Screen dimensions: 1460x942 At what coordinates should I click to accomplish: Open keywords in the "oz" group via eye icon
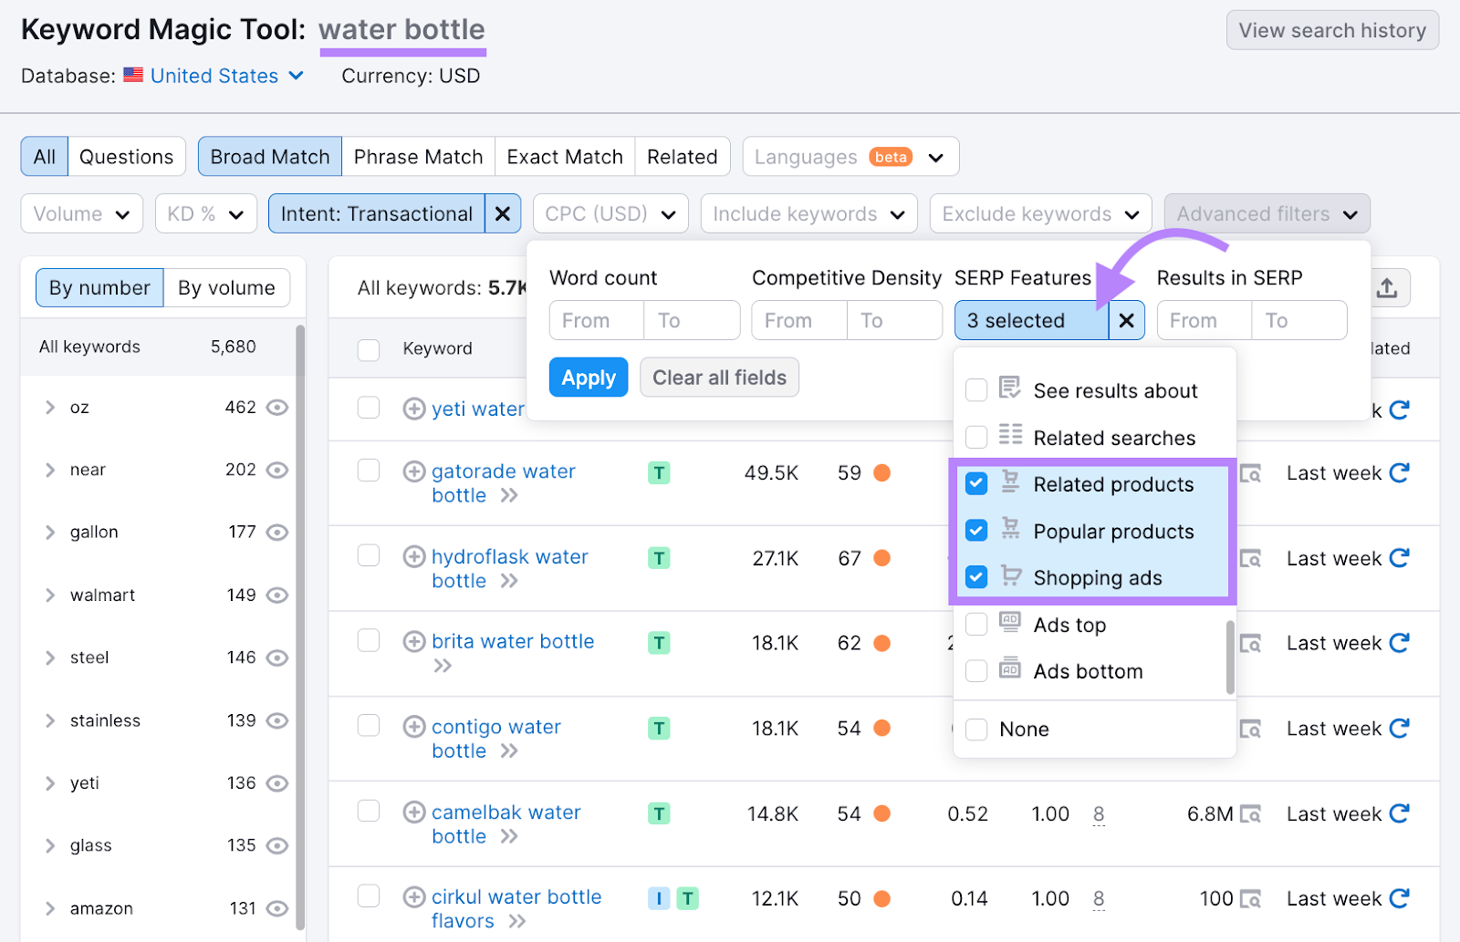point(277,408)
